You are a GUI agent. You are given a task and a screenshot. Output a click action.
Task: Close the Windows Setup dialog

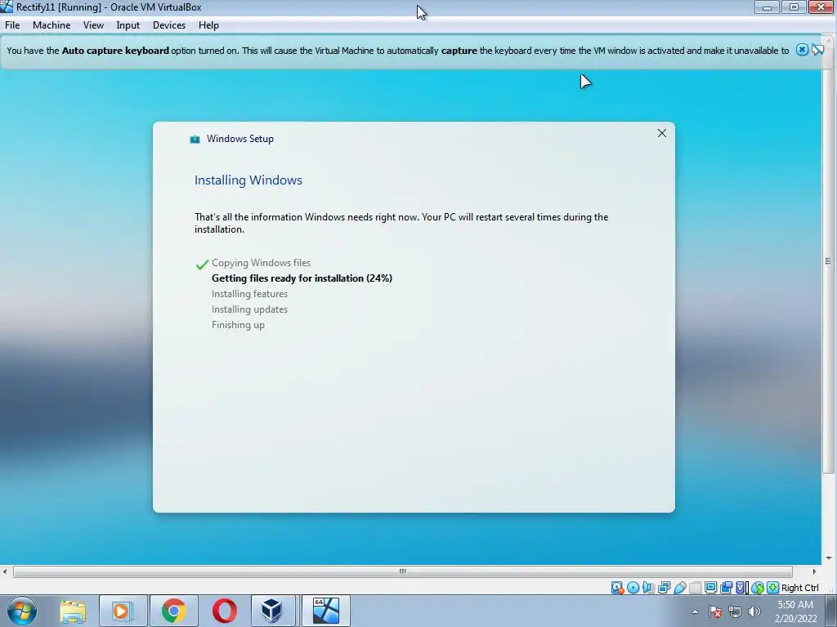coord(662,133)
